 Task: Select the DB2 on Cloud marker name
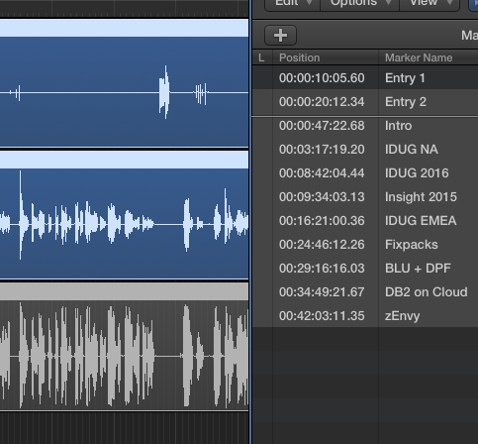[426, 292]
